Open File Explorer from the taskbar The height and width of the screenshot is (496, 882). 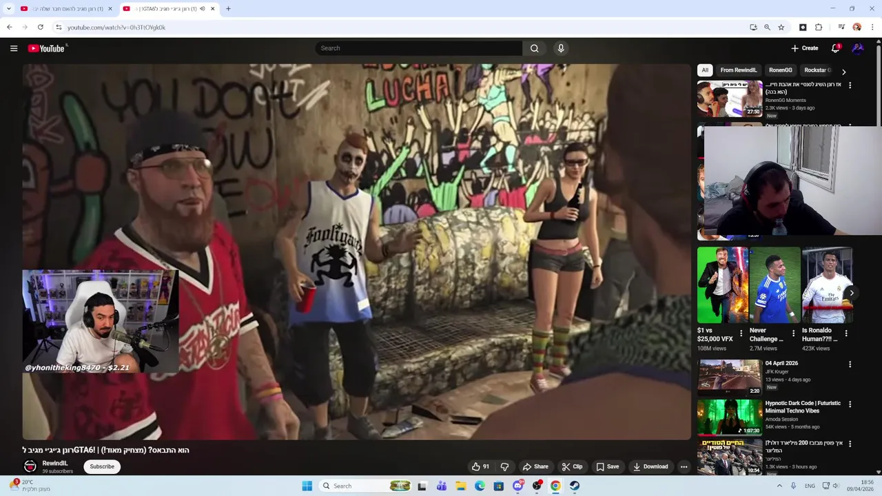click(x=460, y=486)
